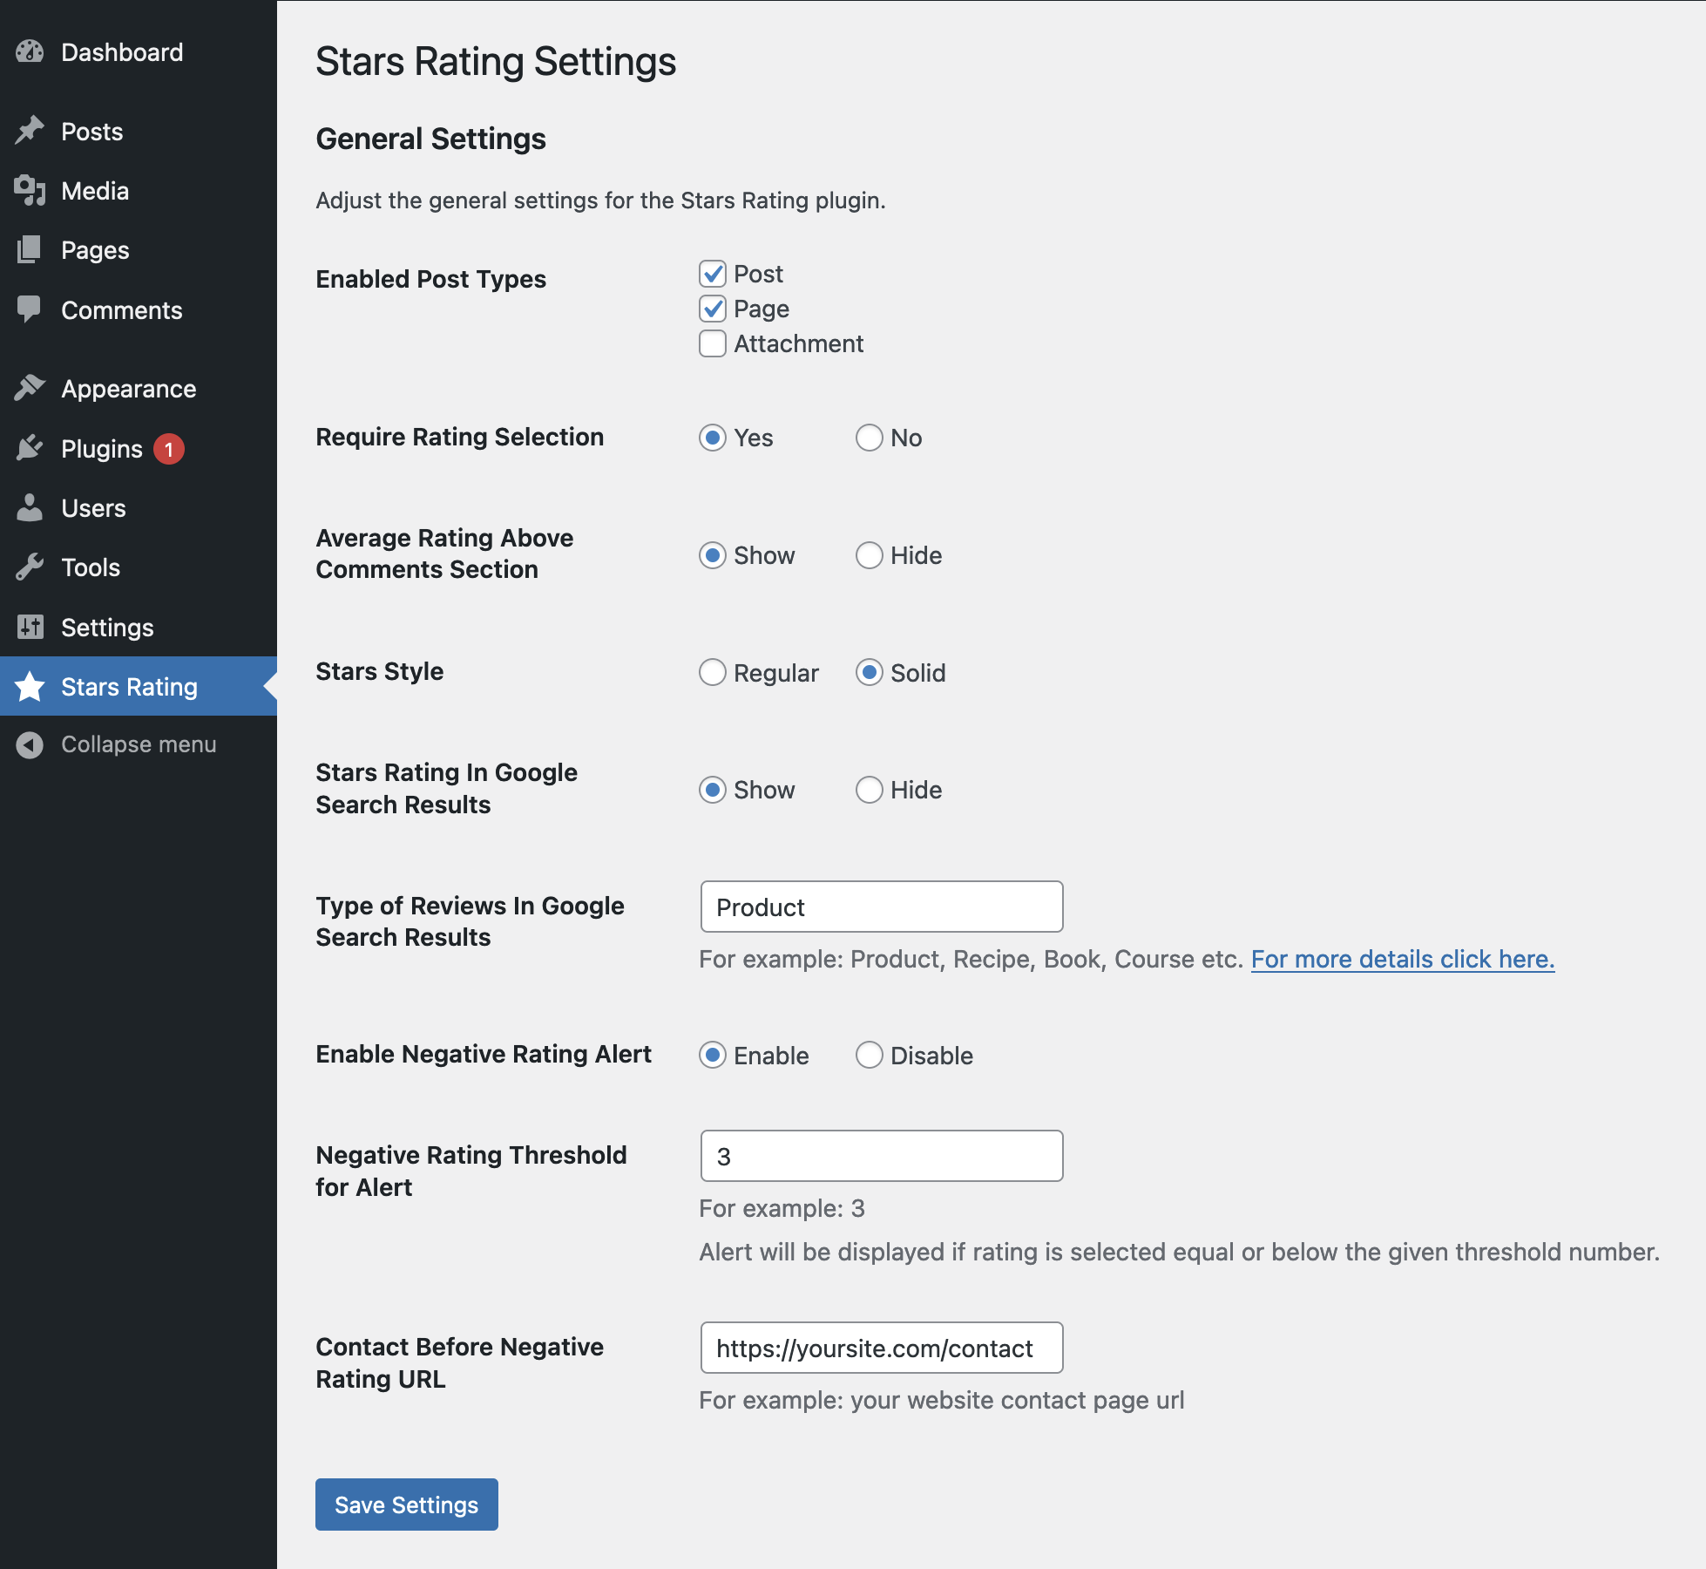Choose the Solid stars style

[870, 672]
